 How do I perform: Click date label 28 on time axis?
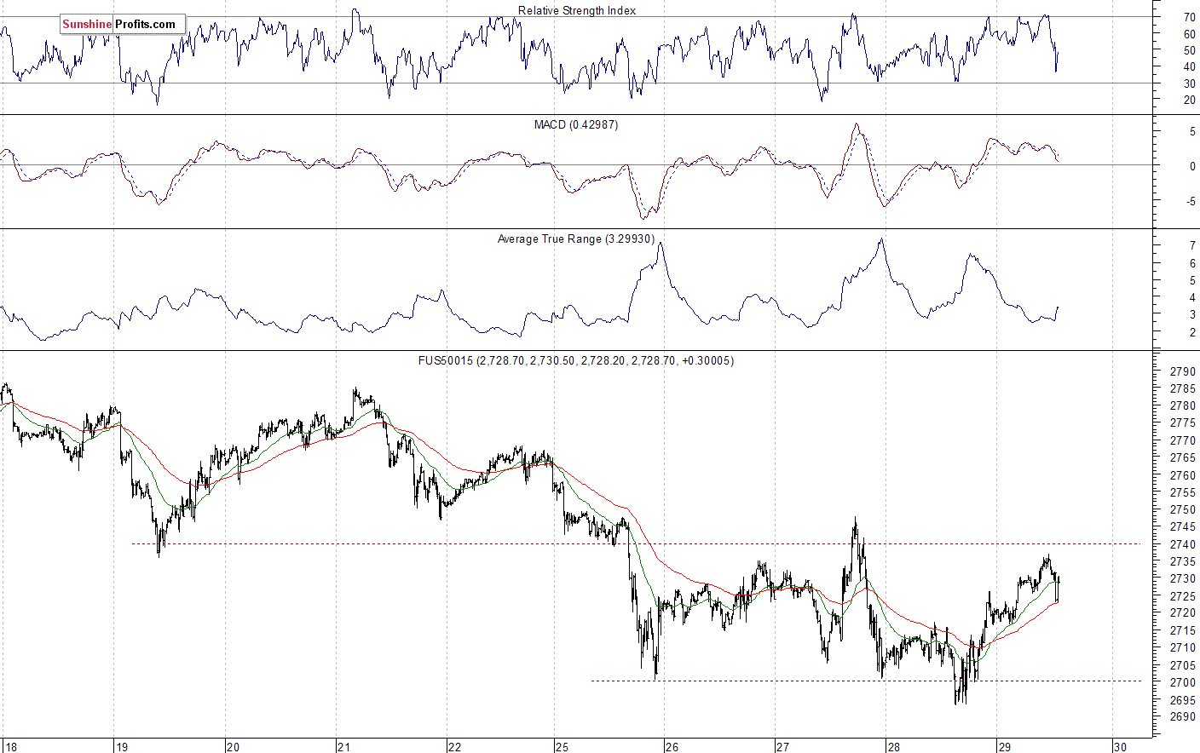point(893,747)
